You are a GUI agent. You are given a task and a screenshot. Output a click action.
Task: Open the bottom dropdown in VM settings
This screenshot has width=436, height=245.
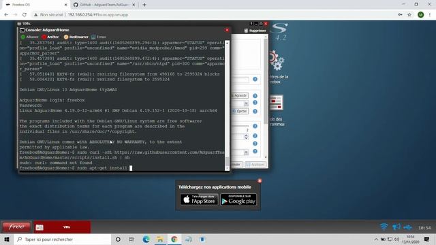(x=246, y=152)
